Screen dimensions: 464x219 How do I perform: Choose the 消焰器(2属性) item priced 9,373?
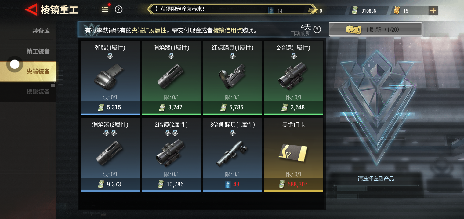coord(110,155)
